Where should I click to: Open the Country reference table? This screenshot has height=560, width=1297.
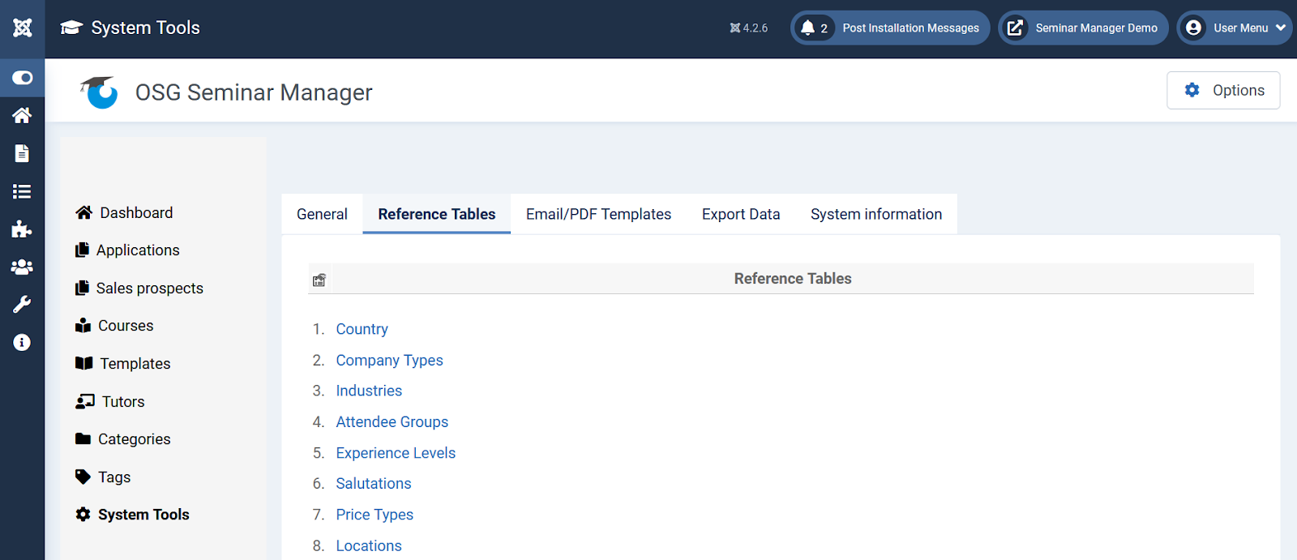pos(362,329)
